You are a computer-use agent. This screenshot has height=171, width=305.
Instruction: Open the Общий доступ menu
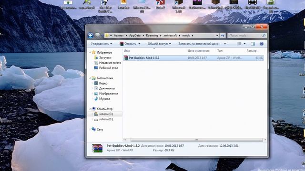pos(159,44)
